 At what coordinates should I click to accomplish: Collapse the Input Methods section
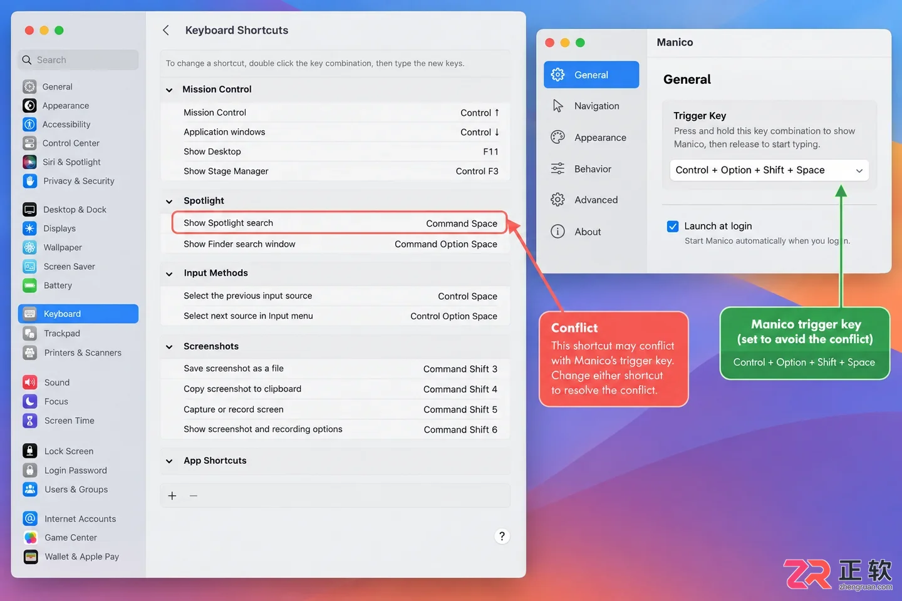tap(169, 274)
